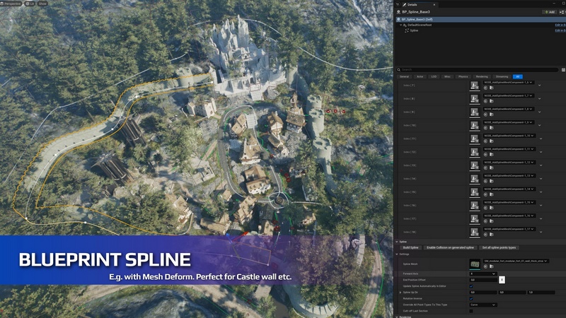566x318 pixels.
Task: Open the Index 10 component dropdown
Action: click(x=531, y=122)
